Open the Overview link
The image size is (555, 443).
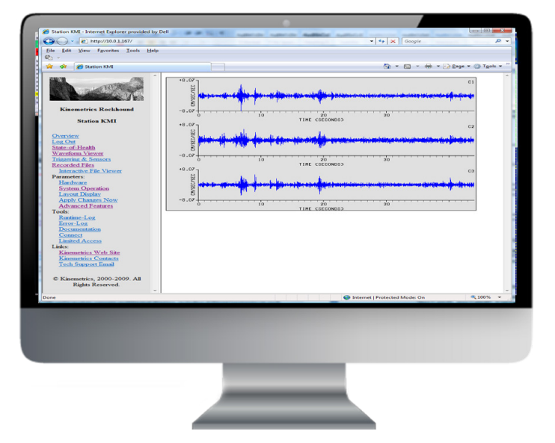tap(66, 136)
